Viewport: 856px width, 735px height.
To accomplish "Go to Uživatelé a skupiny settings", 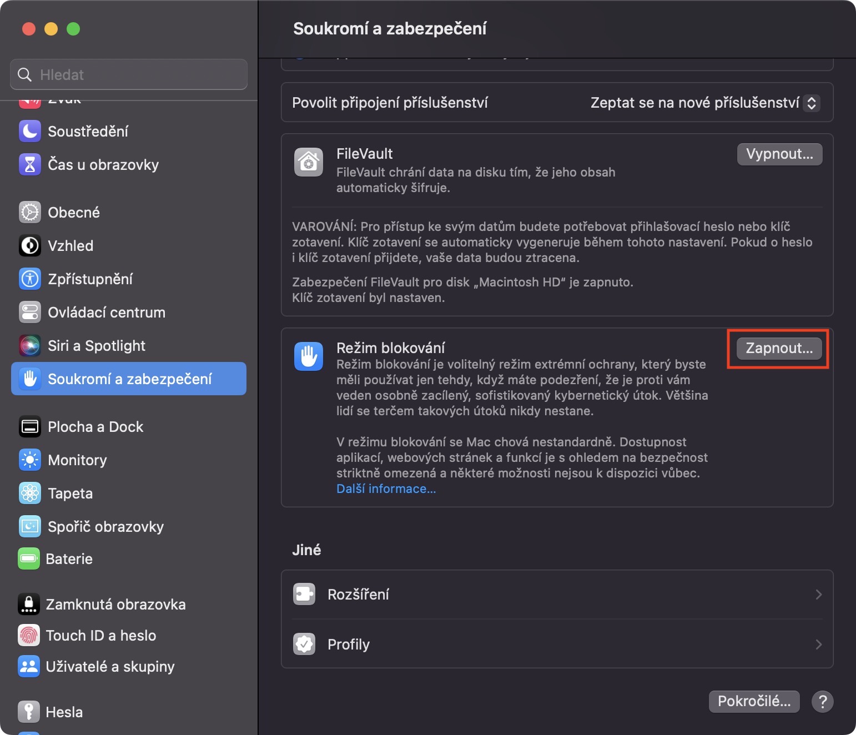I will click(110, 667).
